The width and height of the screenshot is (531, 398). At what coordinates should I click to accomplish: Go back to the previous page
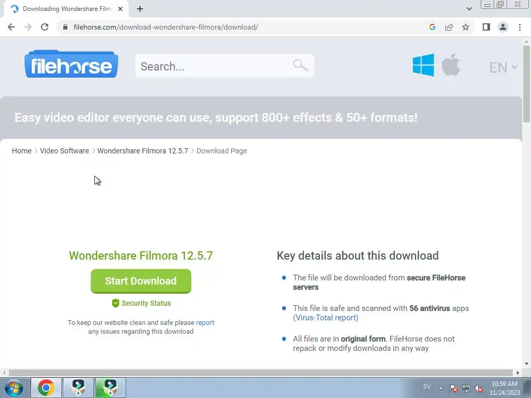(x=11, y=27)
